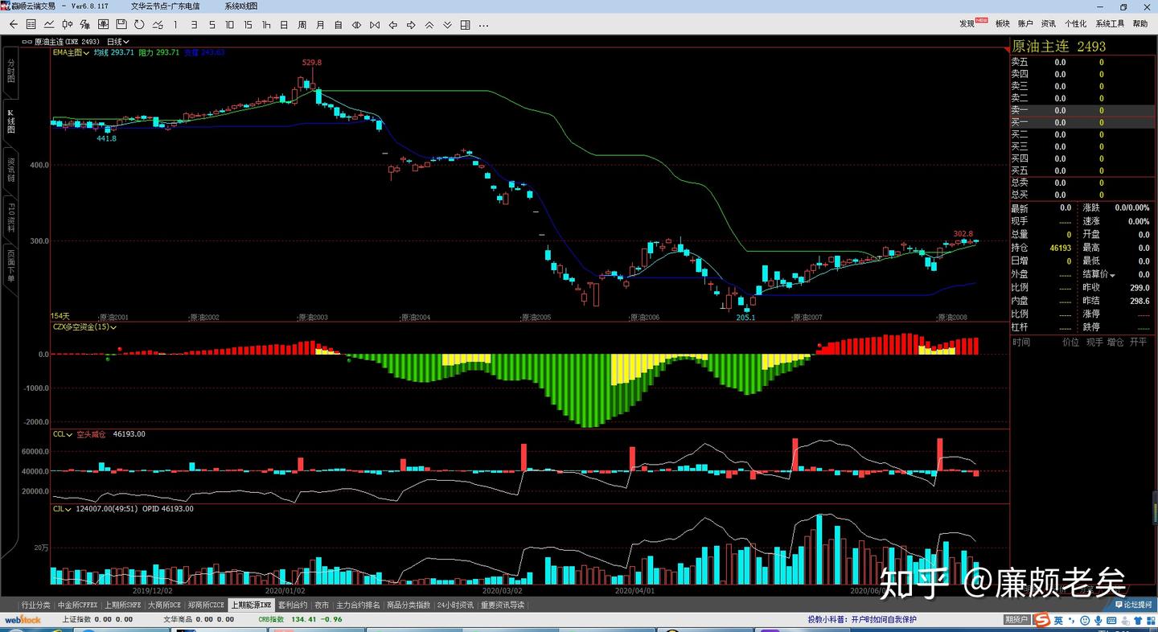Click the compress-horizontally bowtie icon
Image resolution: width=1158 pixels, height=632 pixels.
click(x=375, y=25)
